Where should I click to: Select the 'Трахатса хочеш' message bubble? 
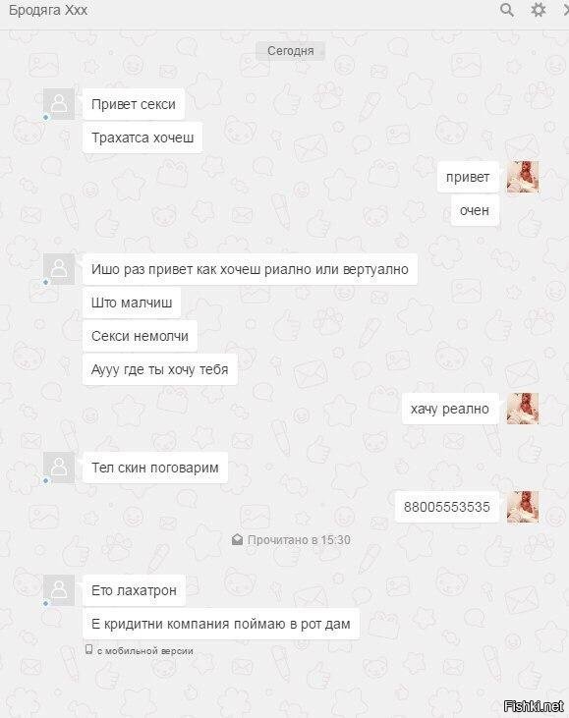point(142,138)
